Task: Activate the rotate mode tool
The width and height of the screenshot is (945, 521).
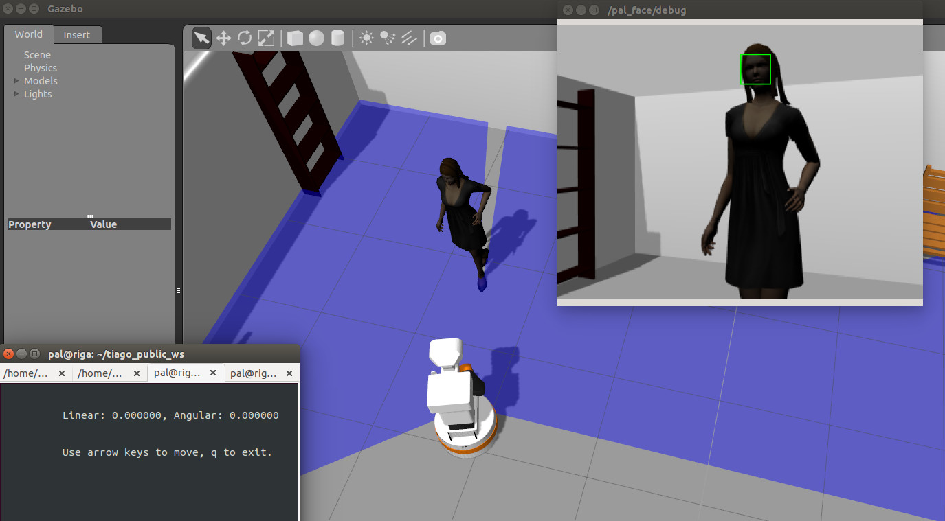Action: (x=245, y=38)
